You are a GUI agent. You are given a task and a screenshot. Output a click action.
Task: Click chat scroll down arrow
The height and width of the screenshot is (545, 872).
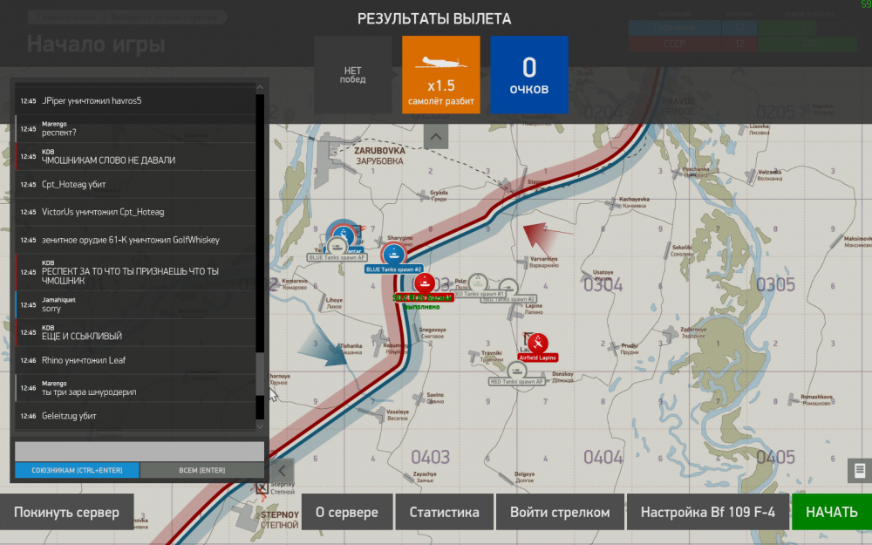pyautogui.click(x=260, y=426)
